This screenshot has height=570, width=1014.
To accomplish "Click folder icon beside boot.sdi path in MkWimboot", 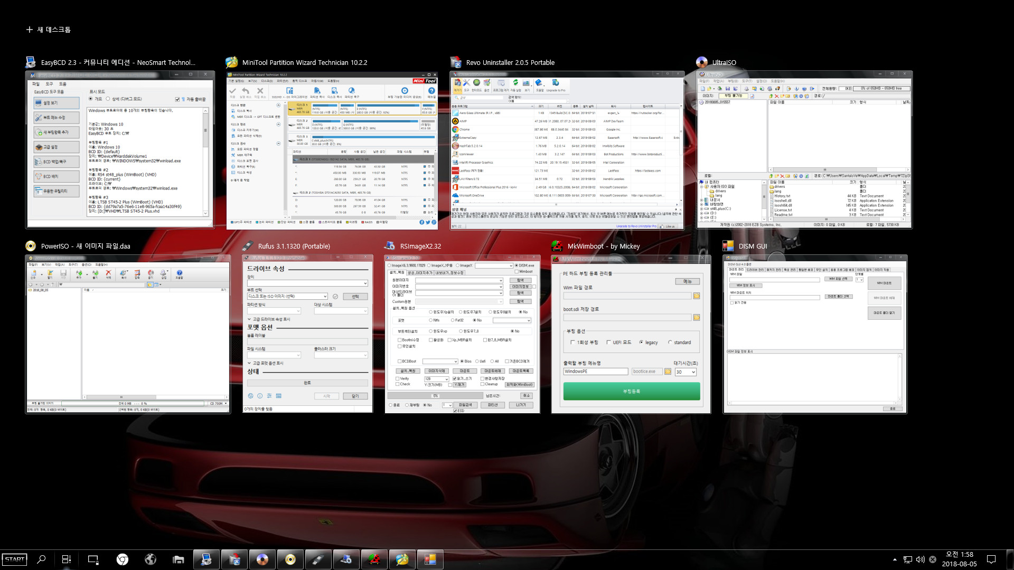I will tap(697, 318).
